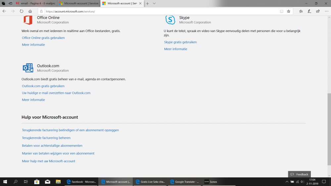Toggle reading view icon in address bar
This screenshot has width=331, height=186.
(282, 11)
